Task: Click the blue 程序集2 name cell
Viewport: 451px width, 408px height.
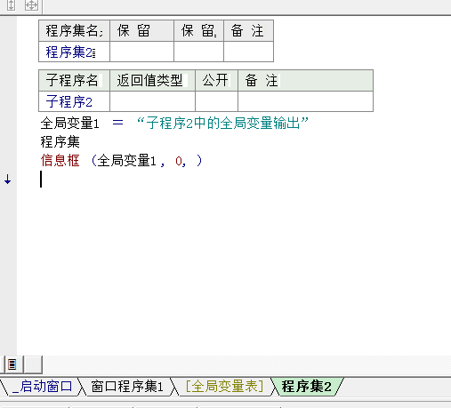Action: [74, 52]
